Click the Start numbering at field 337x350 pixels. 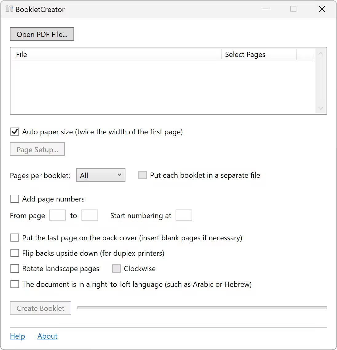click(x=184, y=215)
